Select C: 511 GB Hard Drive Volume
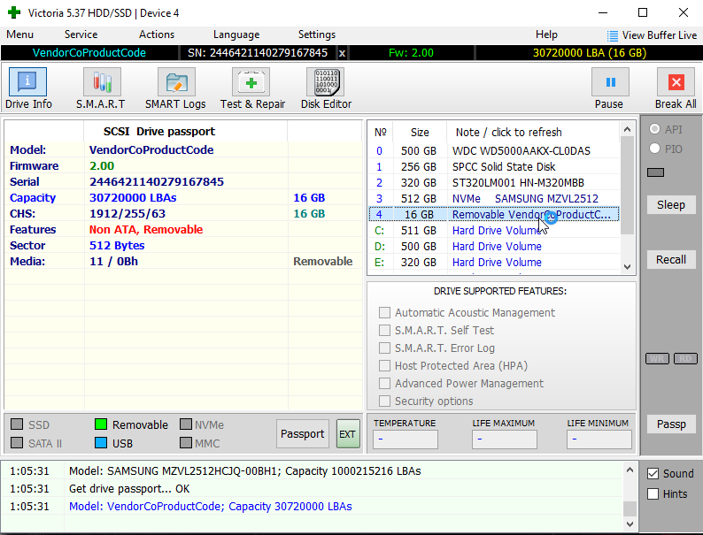The width and height of the screenshot is (703, 535). click(494, 231)
